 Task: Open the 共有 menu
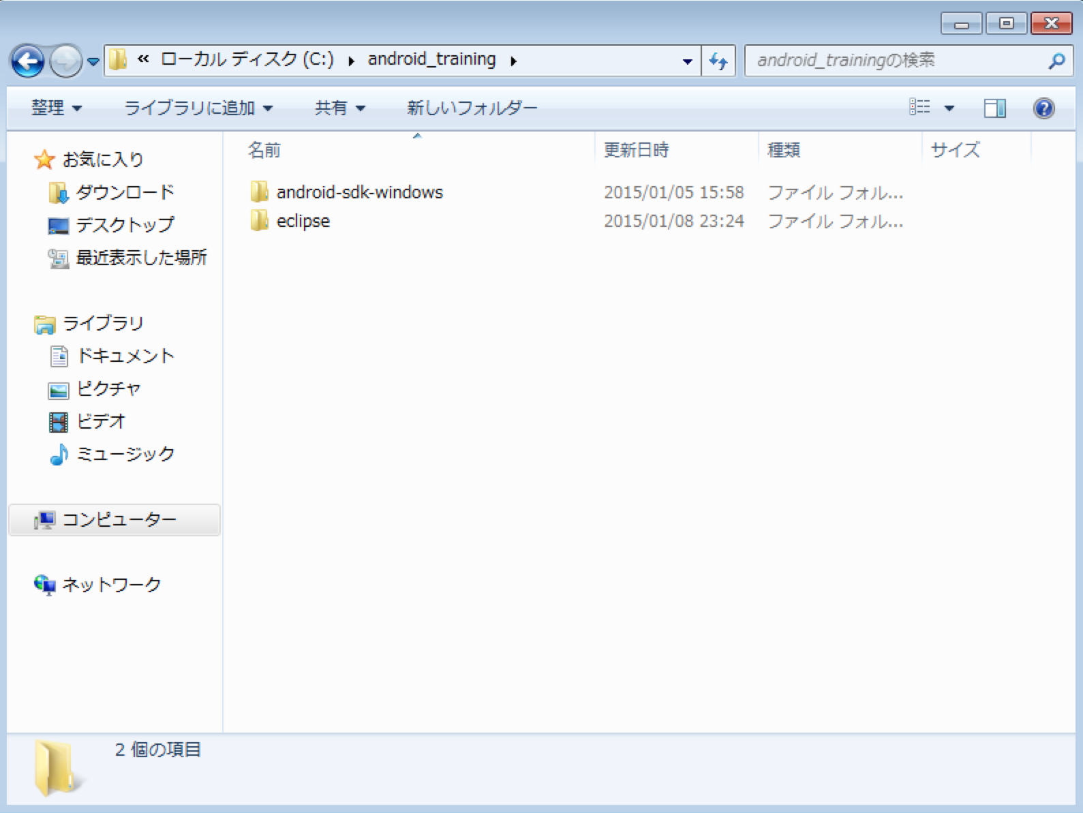pyautogui.click(x=340, y=108)
